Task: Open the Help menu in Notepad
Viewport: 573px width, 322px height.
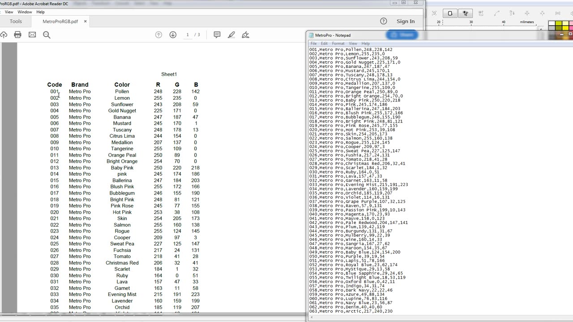Action: point(366,43)
